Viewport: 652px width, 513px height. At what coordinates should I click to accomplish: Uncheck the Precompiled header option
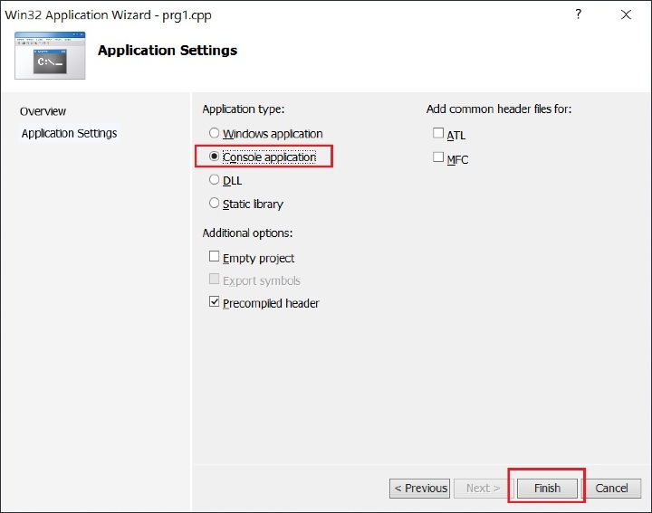pyautogui.click(x=215, y=302)
